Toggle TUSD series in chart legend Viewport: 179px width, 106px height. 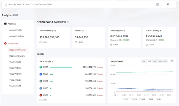point(150,99)
